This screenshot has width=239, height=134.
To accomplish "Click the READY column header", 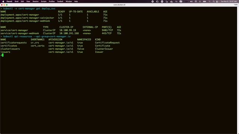I will pos(61,12).
